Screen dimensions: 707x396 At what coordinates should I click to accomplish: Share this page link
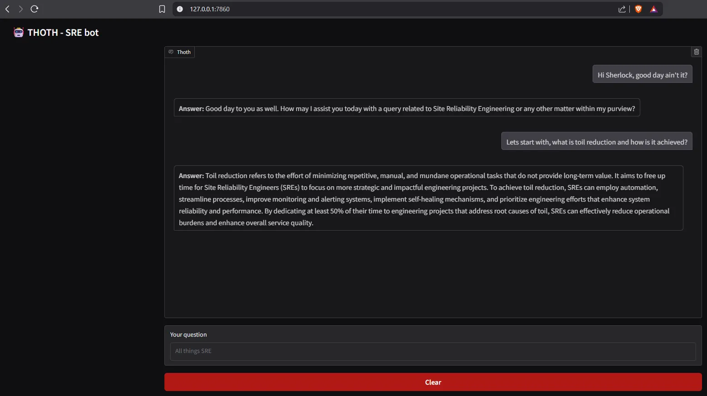point(622,9)
